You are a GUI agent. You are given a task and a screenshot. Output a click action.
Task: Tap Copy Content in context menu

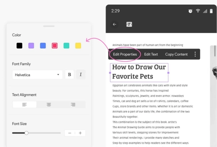coord(176,54)
